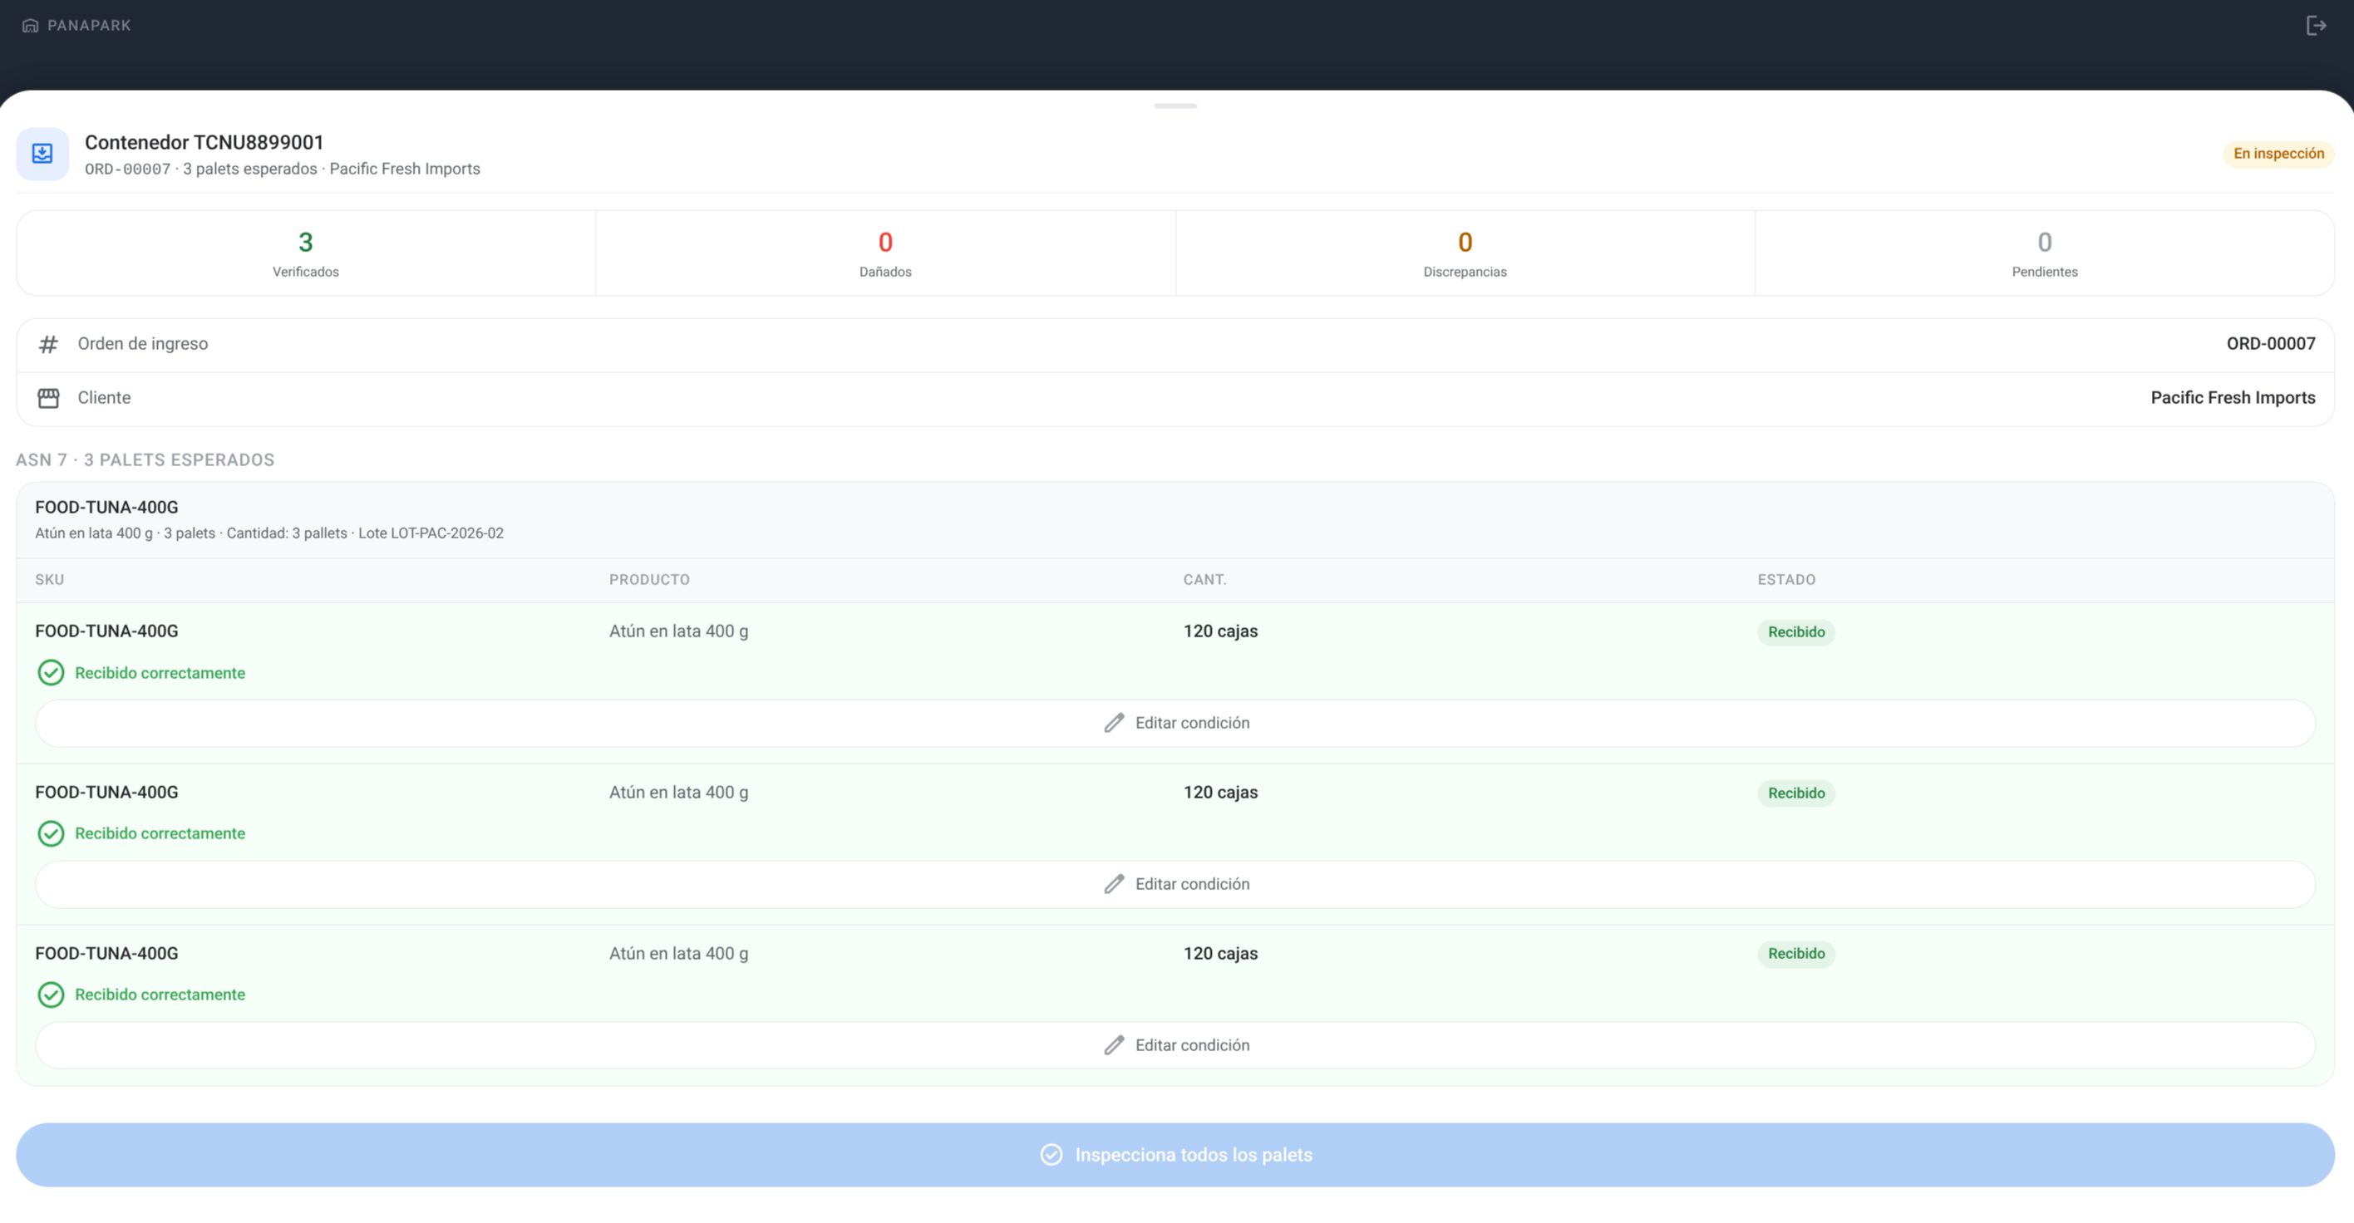The height and width of the screenshot is (1223, 2354).
Task: Click the Cliente label
Action: 104,398
